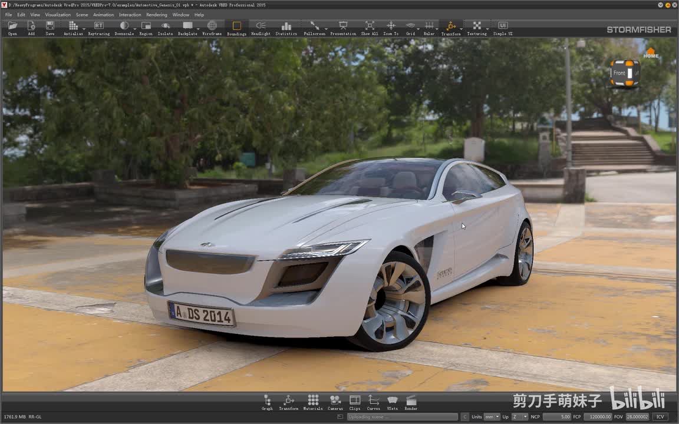Open the Scene Graph panel
The image size is (679, 424).
pyautogui.click(x=267, y=402)
